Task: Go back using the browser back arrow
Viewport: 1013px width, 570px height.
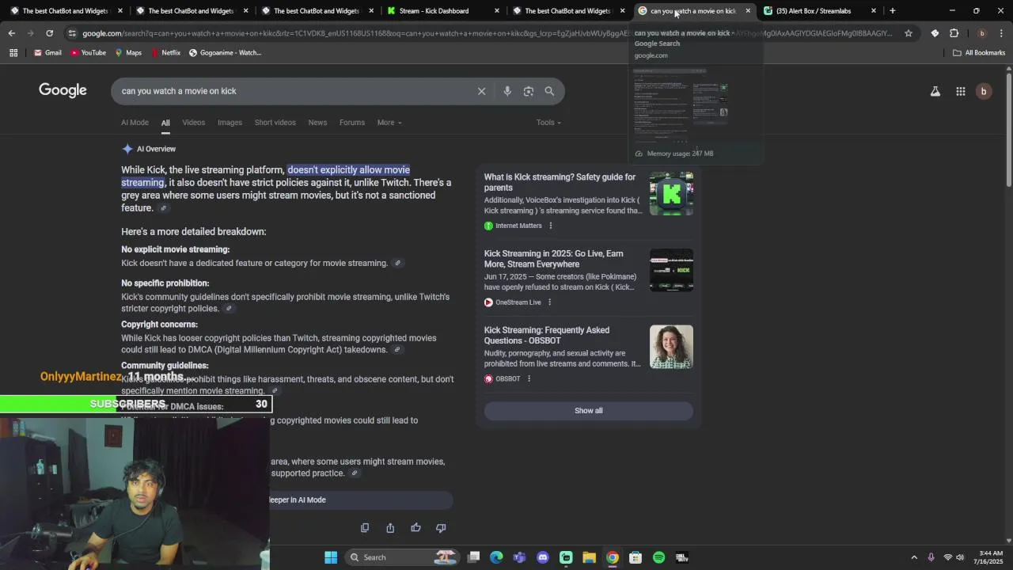Action: pos(11,33)
